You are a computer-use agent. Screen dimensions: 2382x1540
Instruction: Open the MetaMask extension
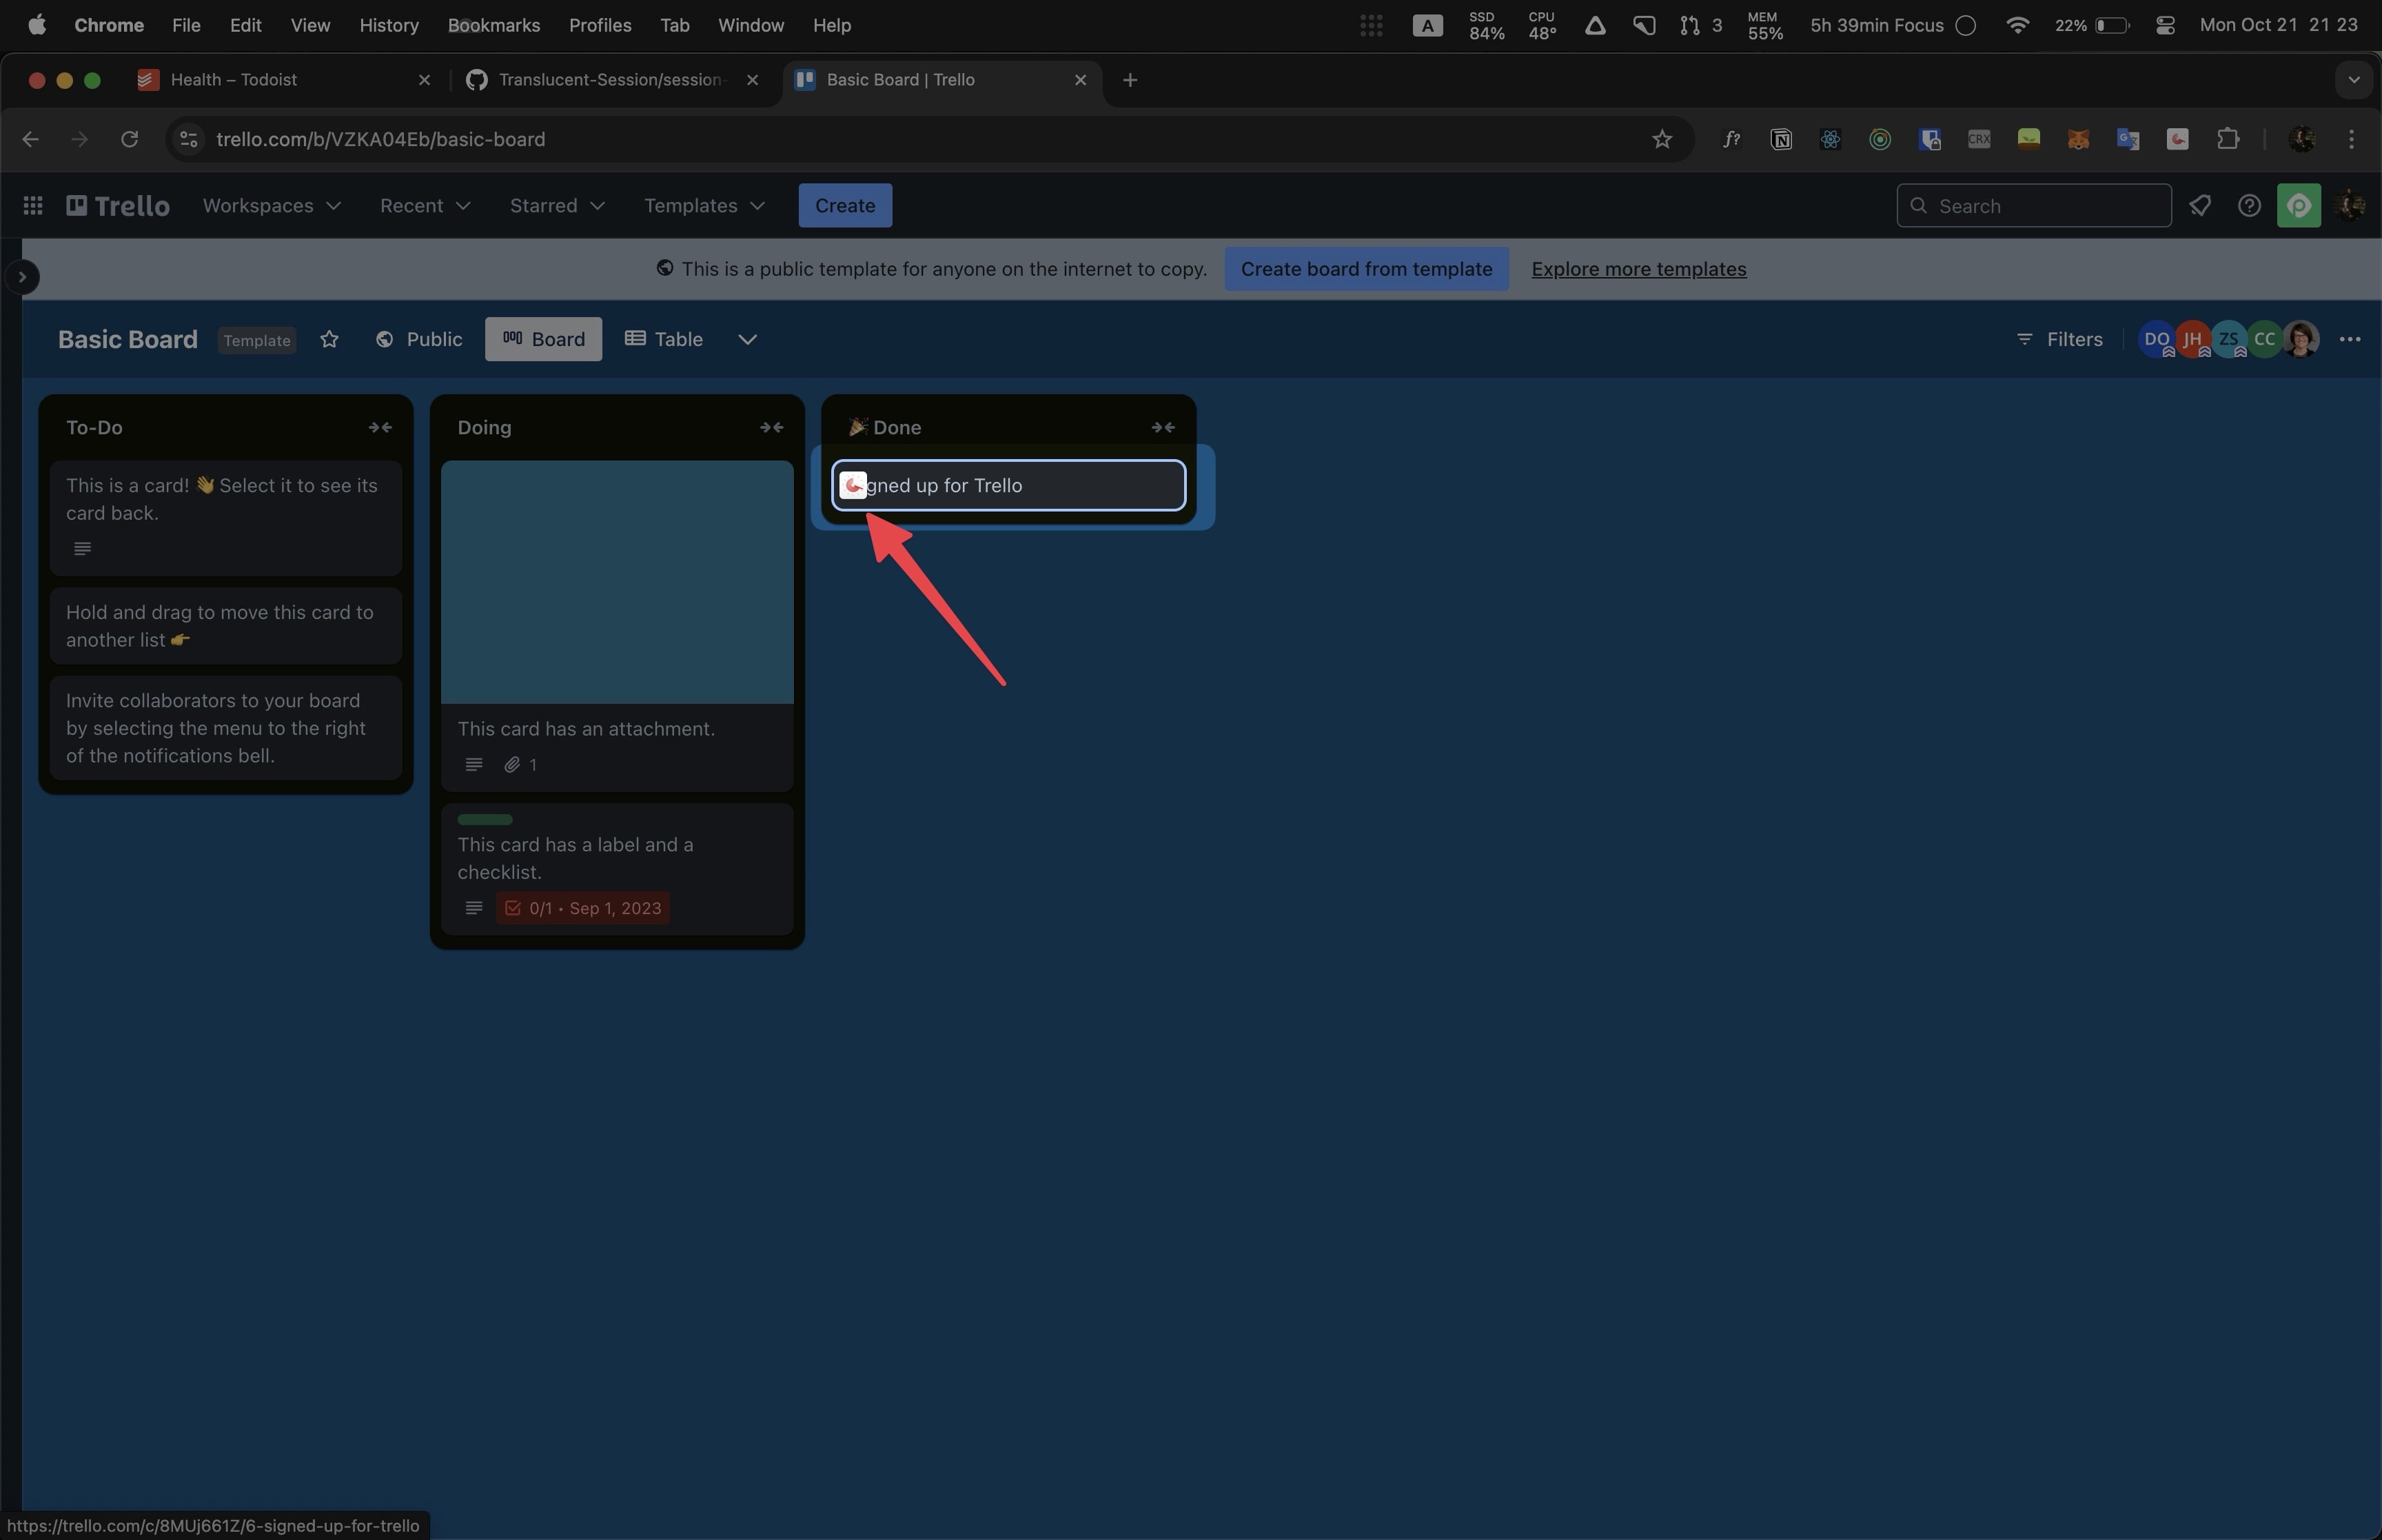pos(2079,140)
